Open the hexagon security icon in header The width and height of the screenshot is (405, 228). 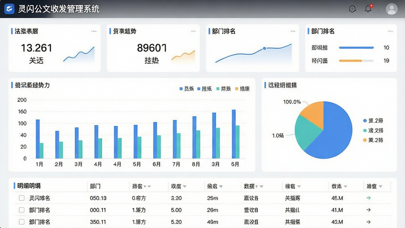[352, 9]
